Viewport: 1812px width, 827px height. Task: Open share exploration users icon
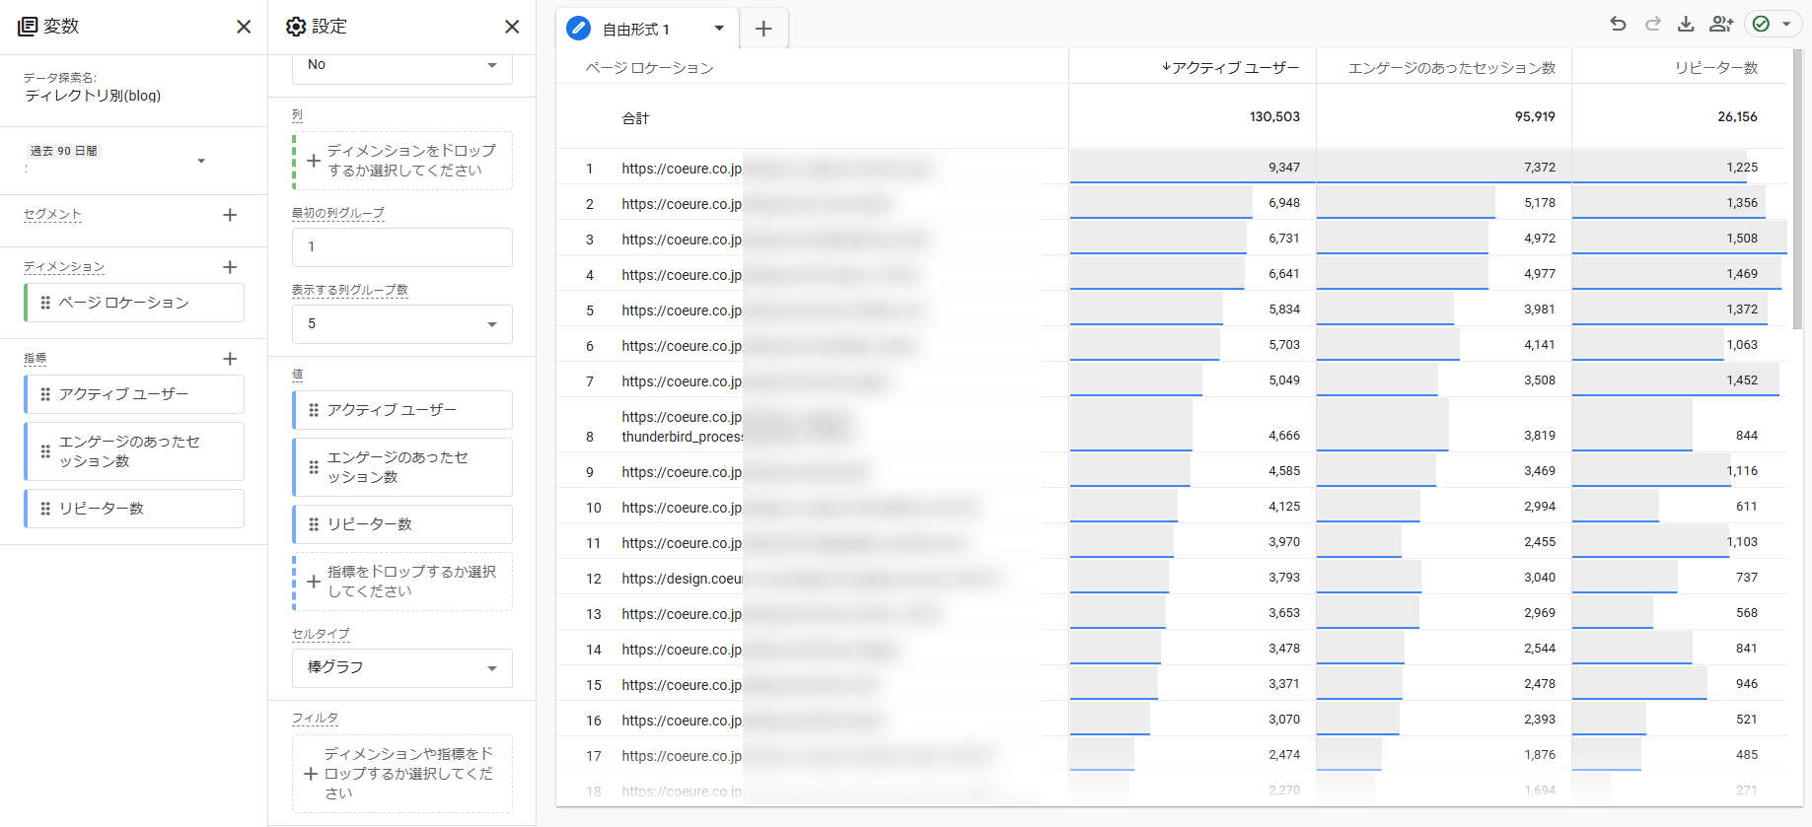click(x=1721, y=24)
